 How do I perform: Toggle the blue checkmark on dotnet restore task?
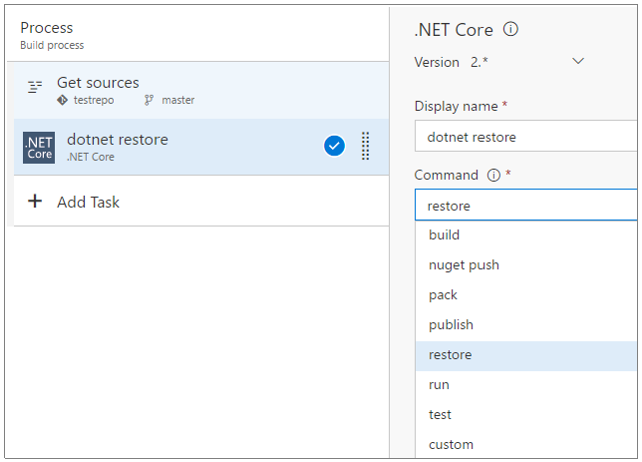point(334,146)
